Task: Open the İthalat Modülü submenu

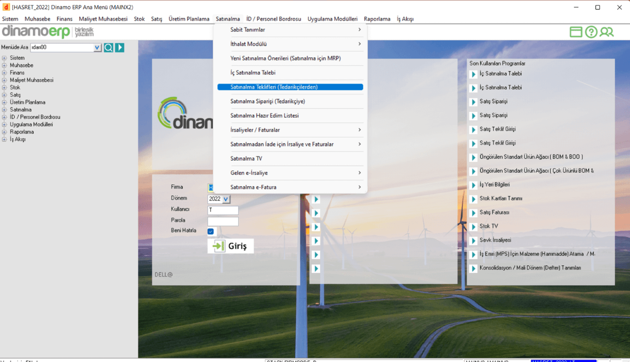Action: coord(290,44)
